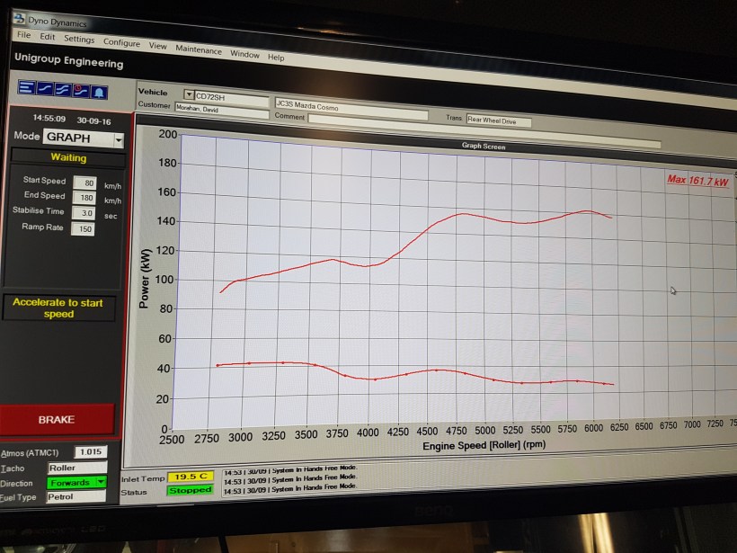
Task: Click the red spiral curve toolbar icon
Action: tap(79, 91)
